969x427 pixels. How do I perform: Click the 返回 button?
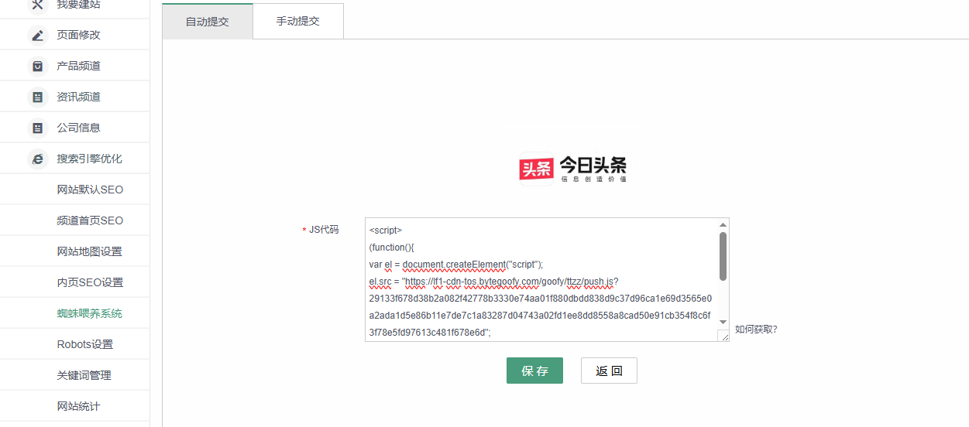609,371
